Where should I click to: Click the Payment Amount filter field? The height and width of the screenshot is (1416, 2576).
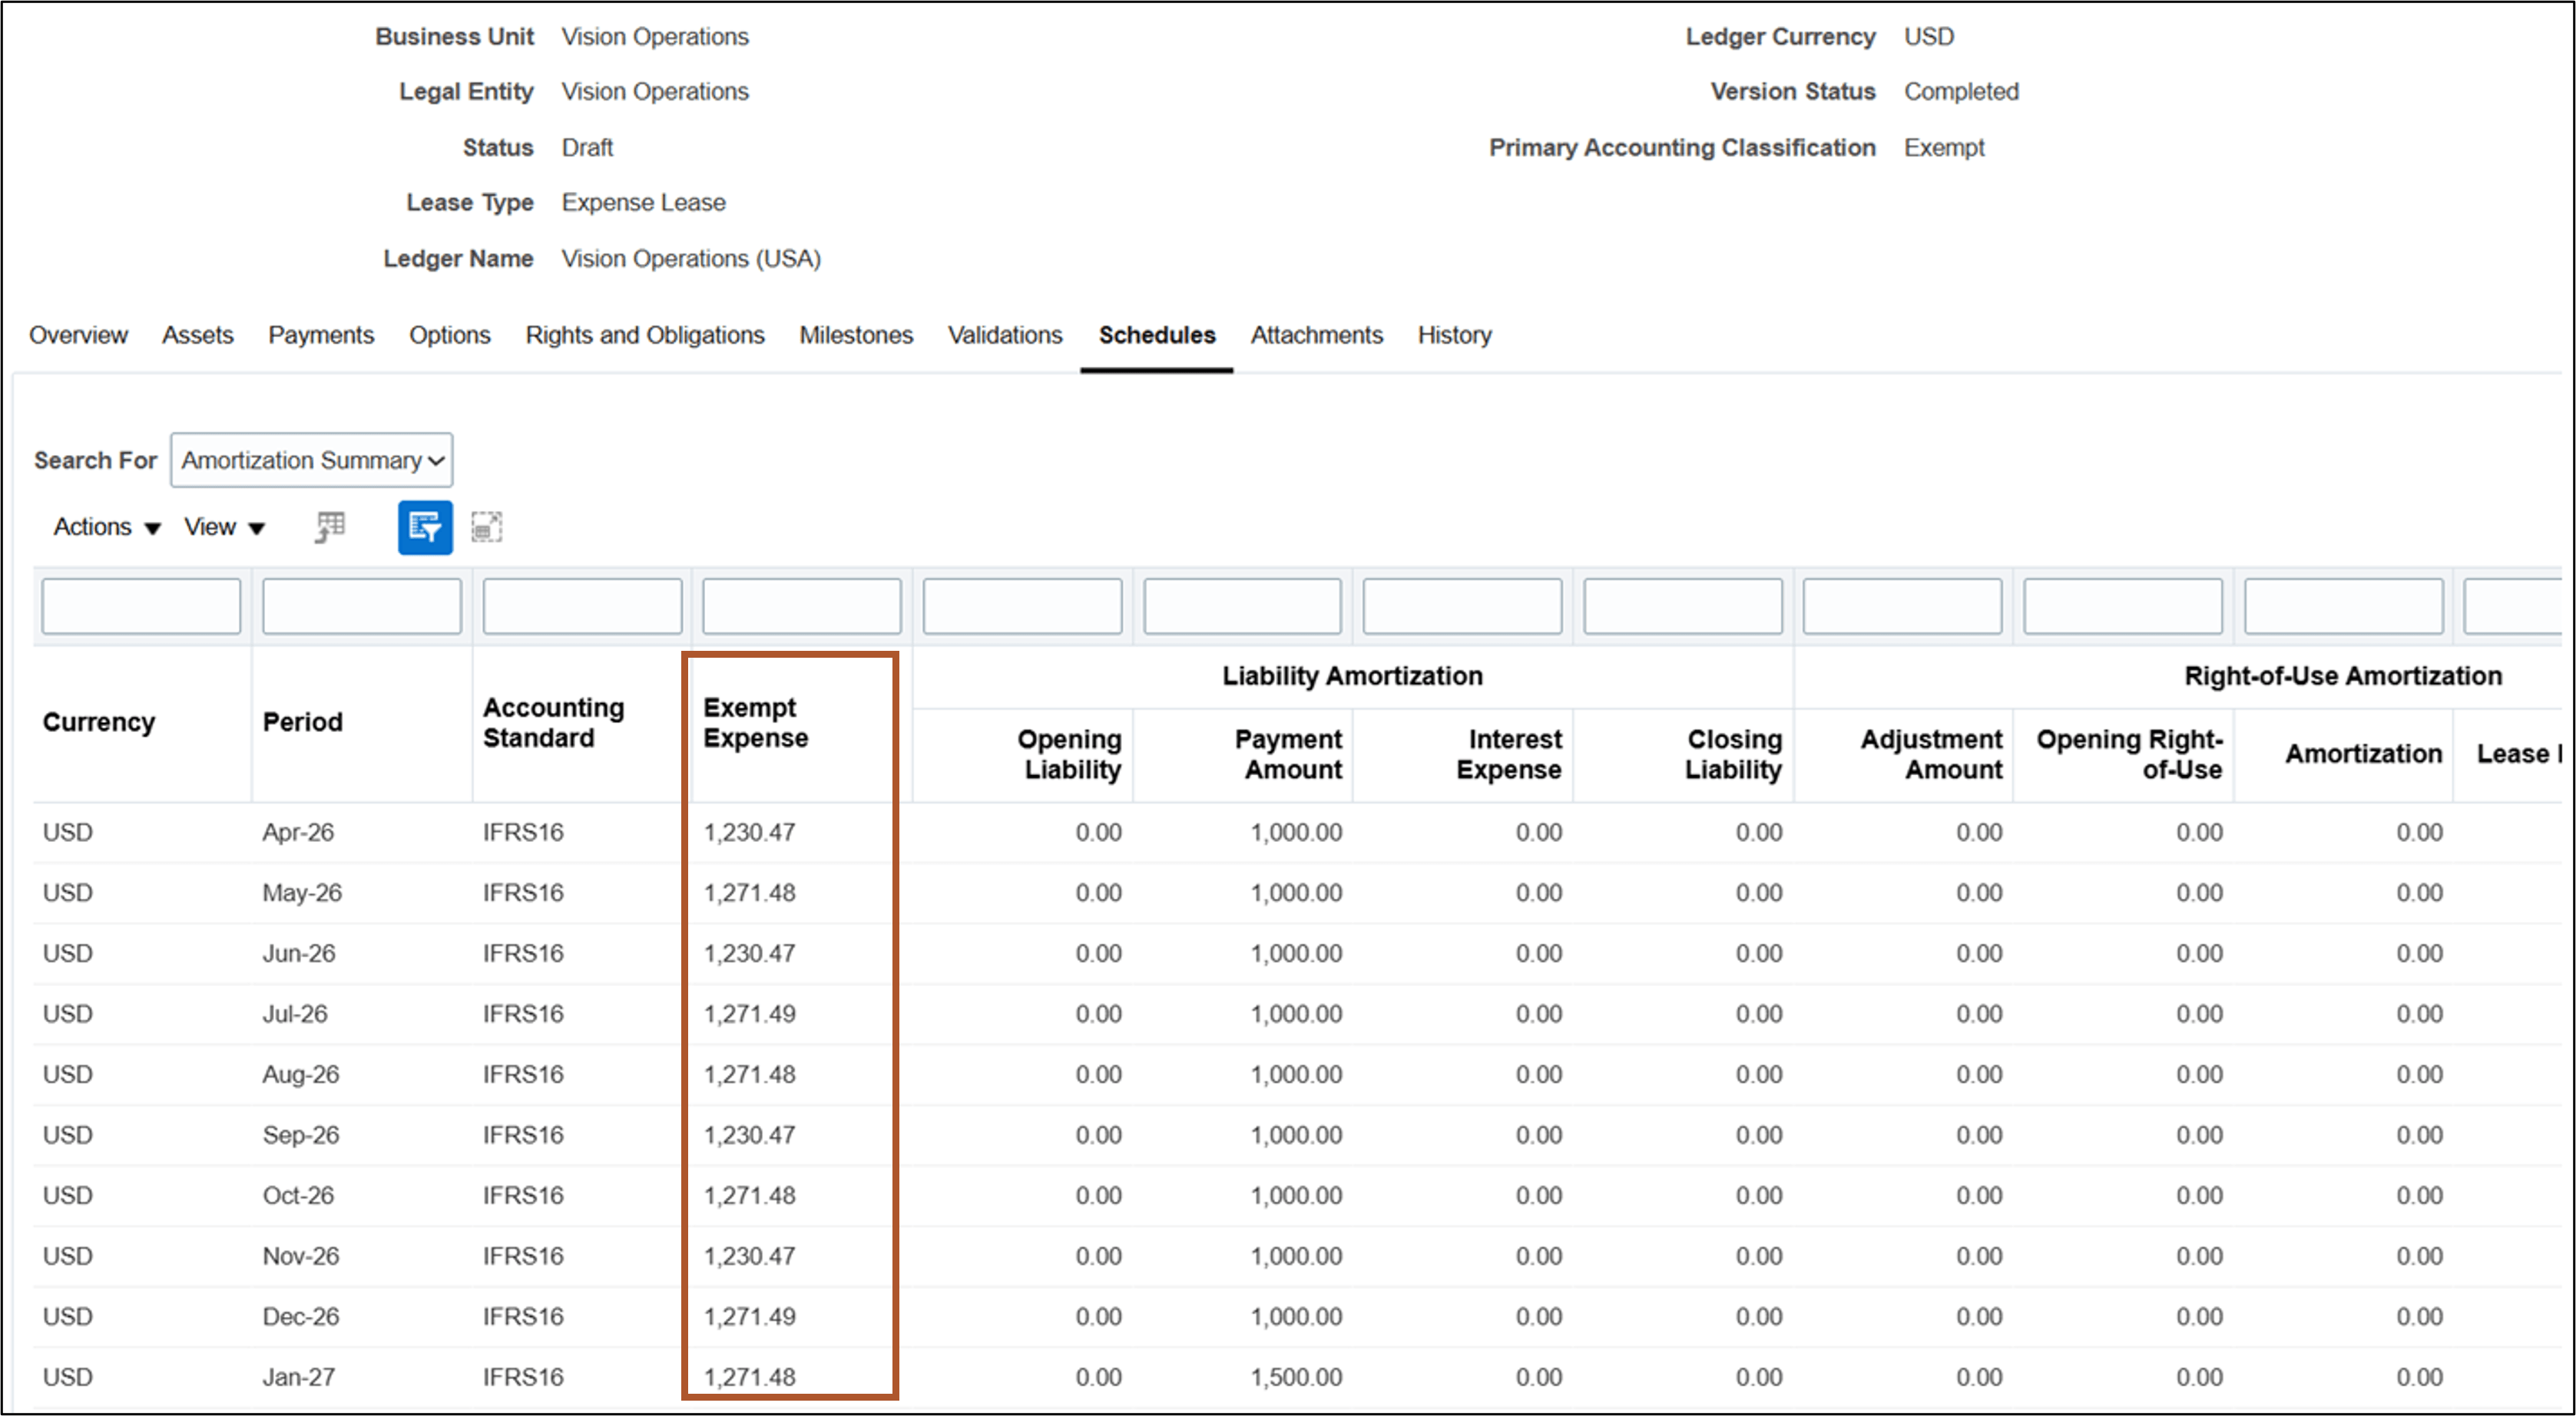(x=1242, y=606)
